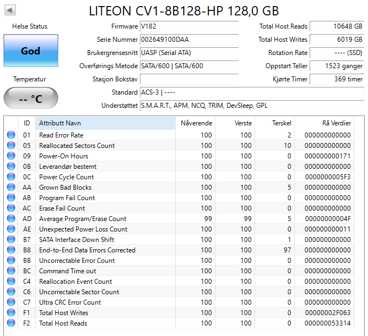
Task: Click the Total Host Writes value 6019 GB
Action: click(x=337, y=40)
